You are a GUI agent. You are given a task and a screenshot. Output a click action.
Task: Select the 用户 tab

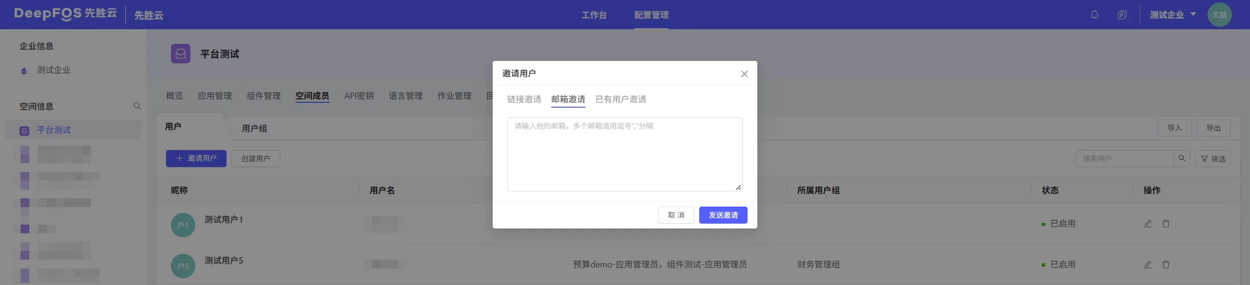point(173,127)
